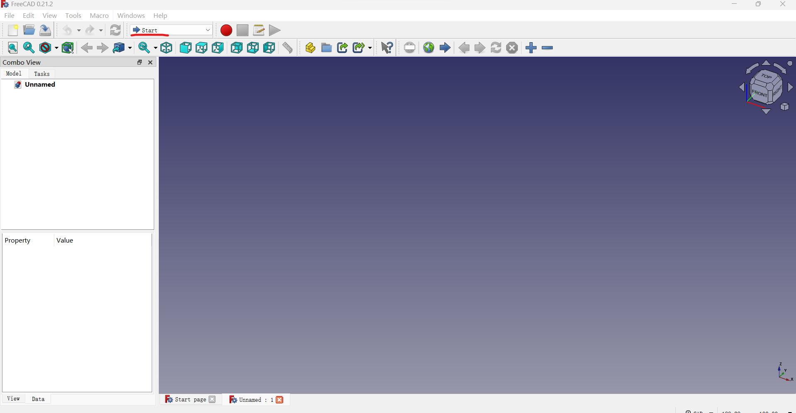The width and height of the screenshot is (796, 413).
Task: Click the Open file folder icon
Action: point(29,30)
